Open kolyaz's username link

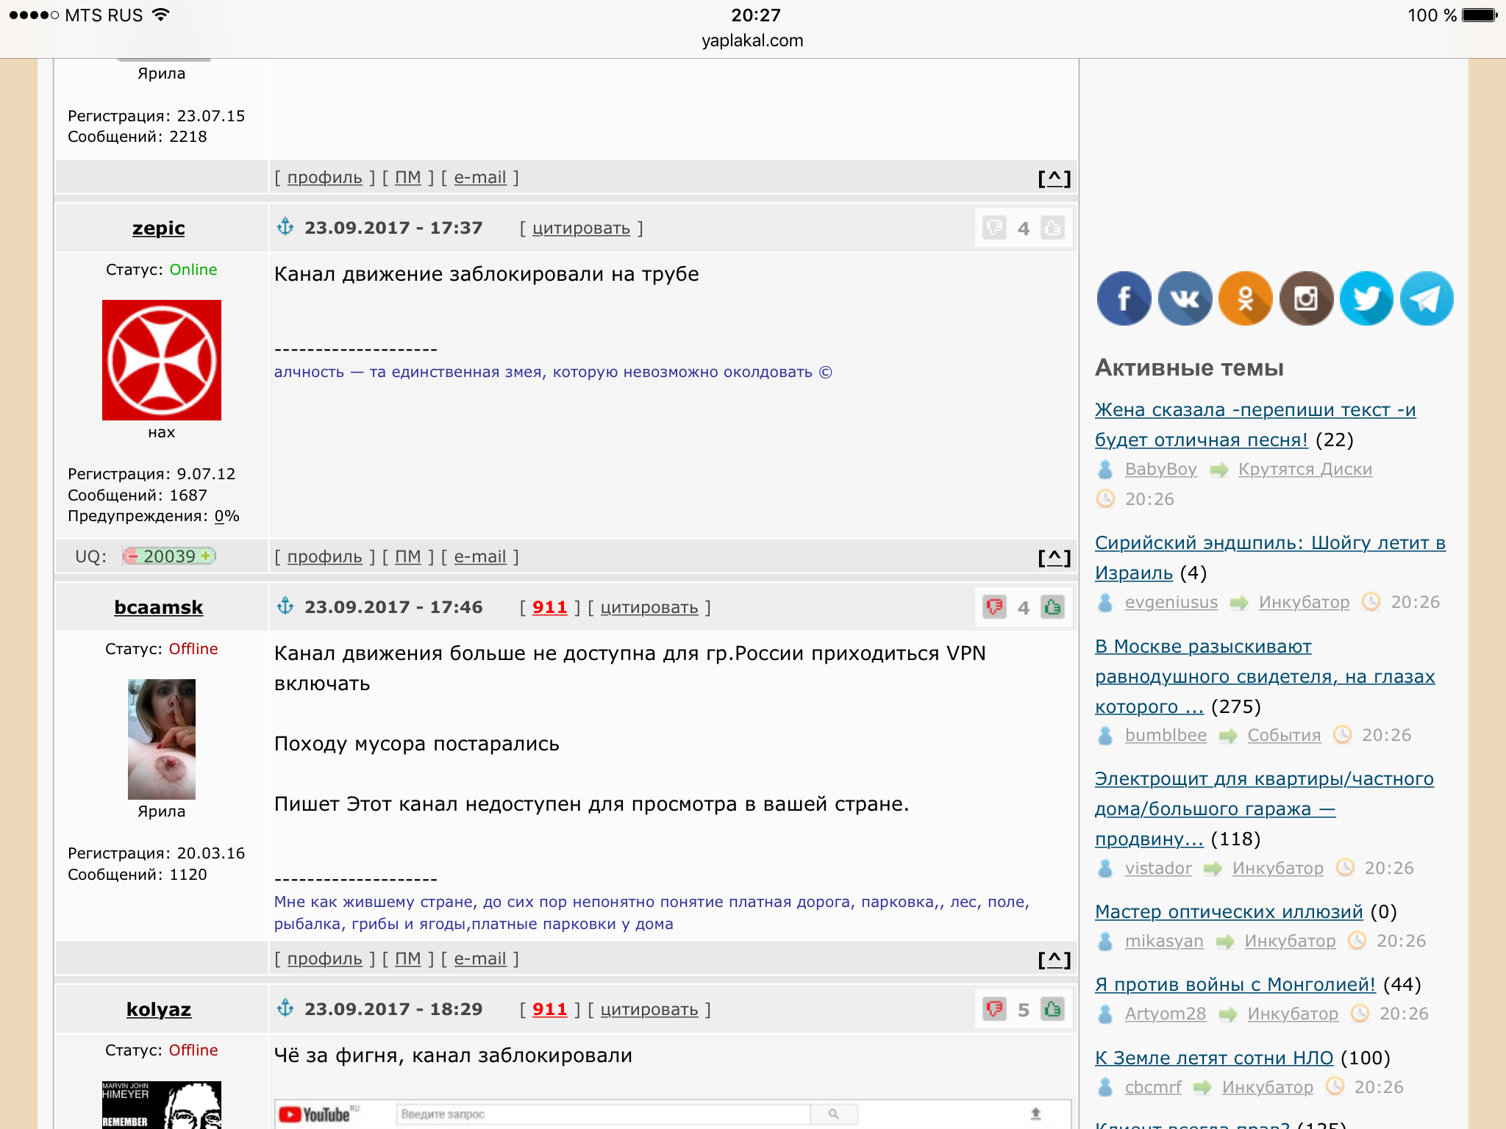(159, 1010)
